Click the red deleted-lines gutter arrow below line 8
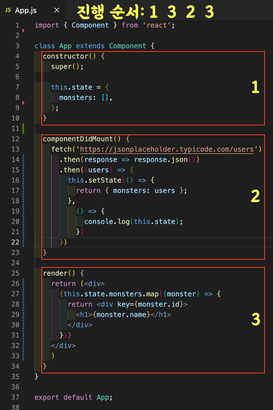The height and width of the screenshot is (410, 273). [24, 103]
